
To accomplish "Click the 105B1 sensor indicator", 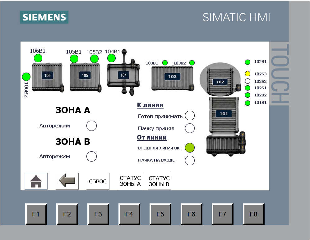I will coord(74,59).
